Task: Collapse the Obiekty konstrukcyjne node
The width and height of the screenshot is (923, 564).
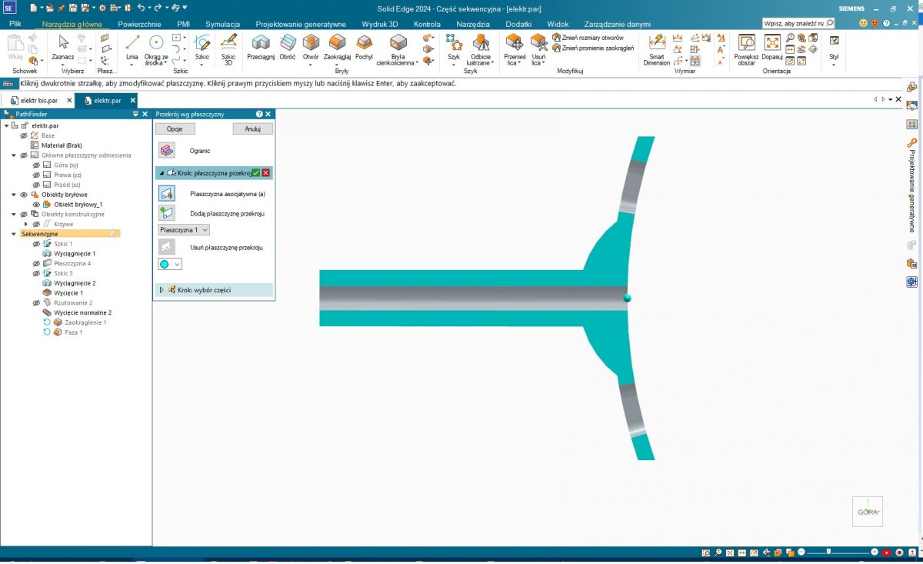Action: pyautogui.click(x=15, y=215)
